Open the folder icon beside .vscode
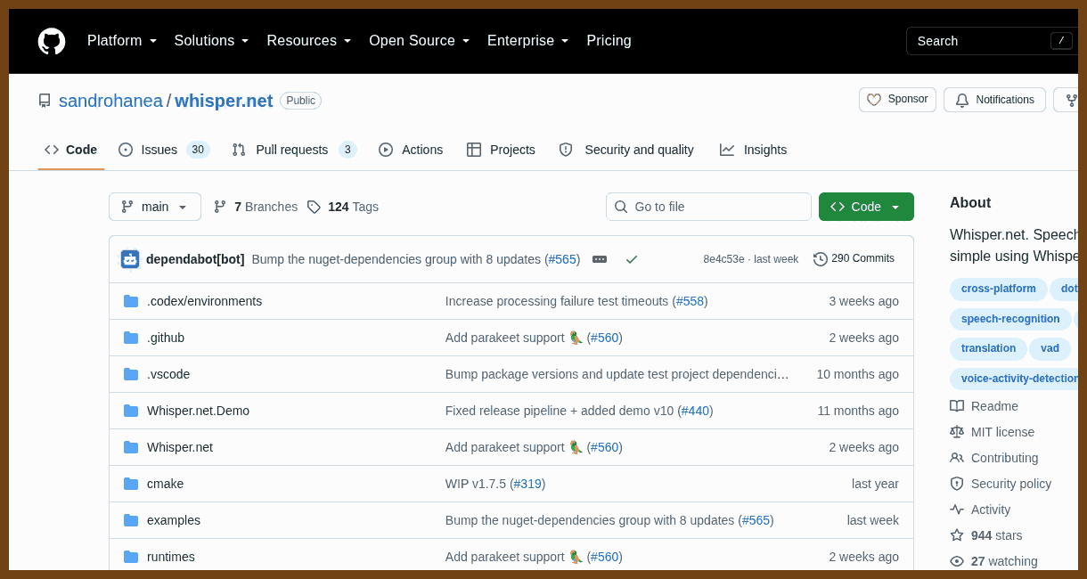The image size is (1087, 579). point(131,374)
